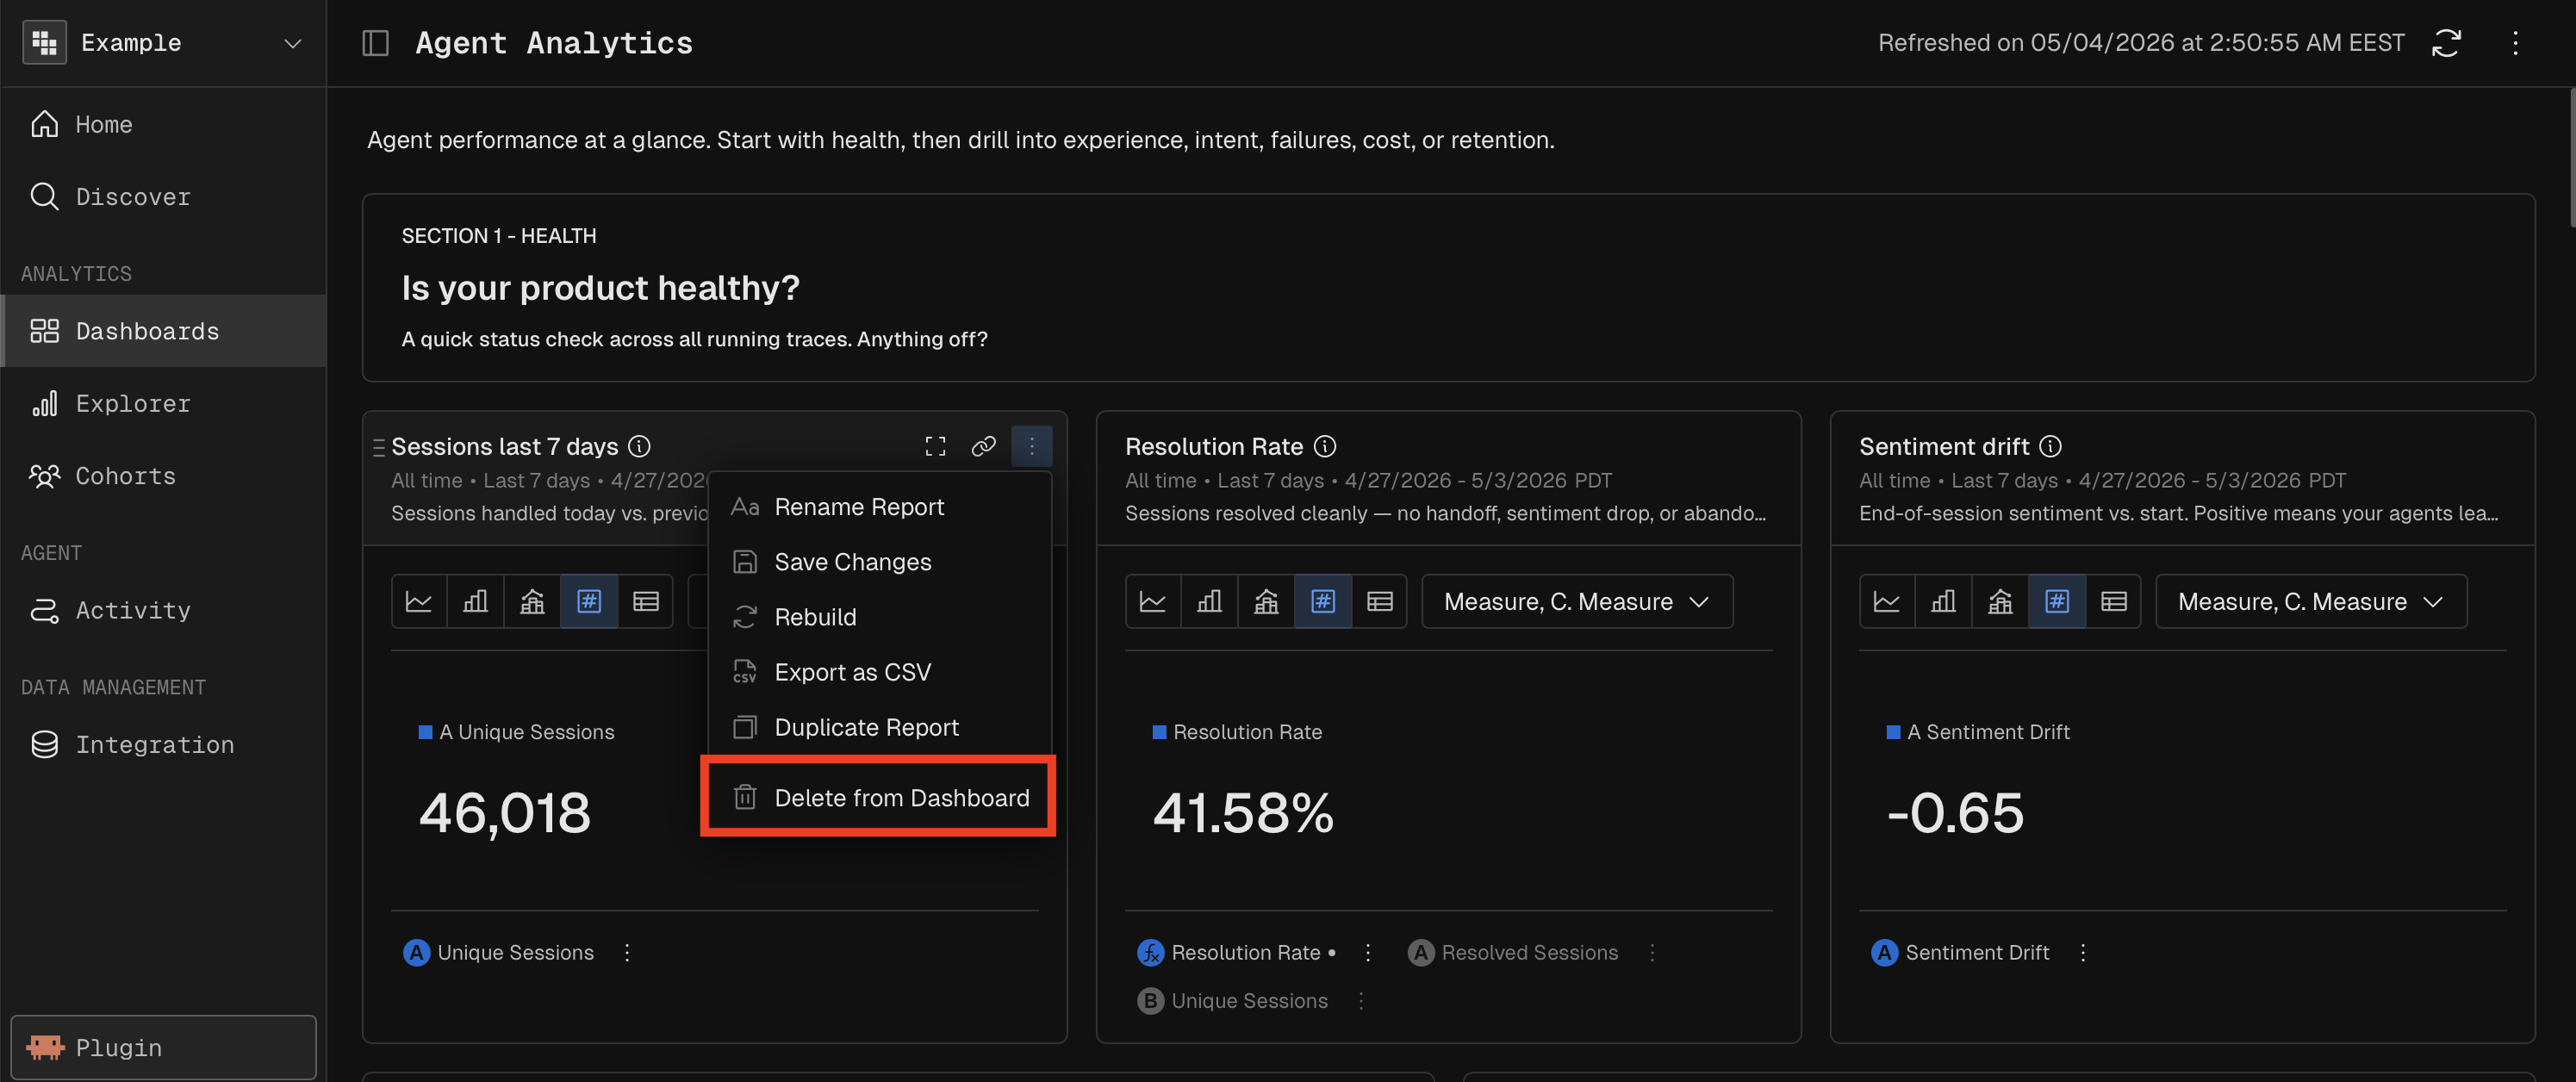Open options for Sentiment Drift series
This screenshot has height=1082, width=2576.
(x=2083, y=952)
